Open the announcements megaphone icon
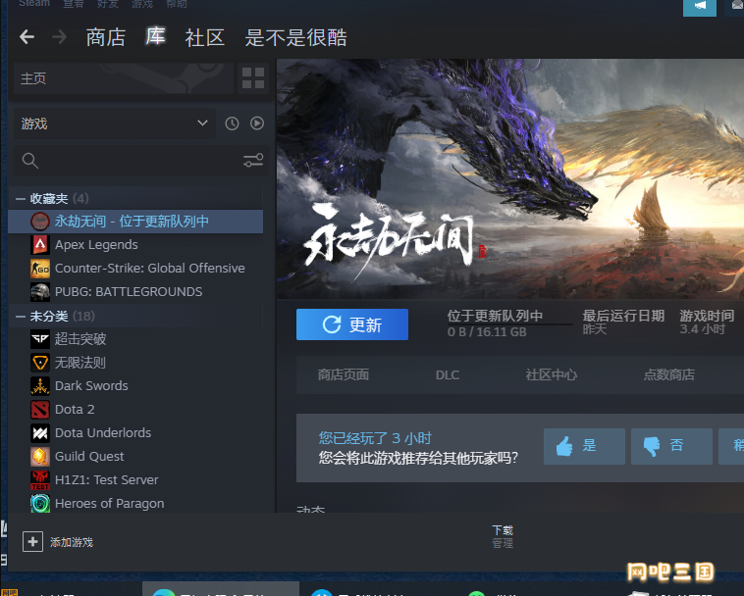Image resolution: width=744 pixels, height=596 pixels. tap(700, 6)
